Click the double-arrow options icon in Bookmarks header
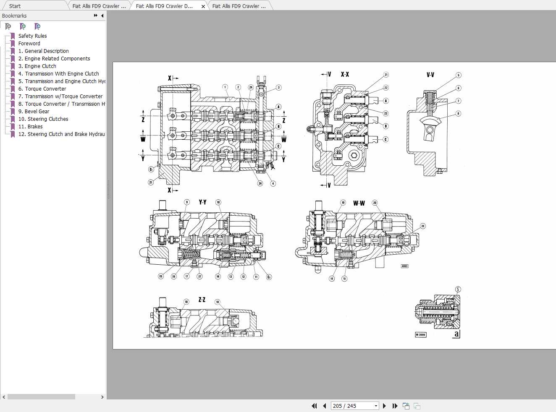Image resolution: width=556 pixels, height=412 pixels. click(x=96, y=16)
